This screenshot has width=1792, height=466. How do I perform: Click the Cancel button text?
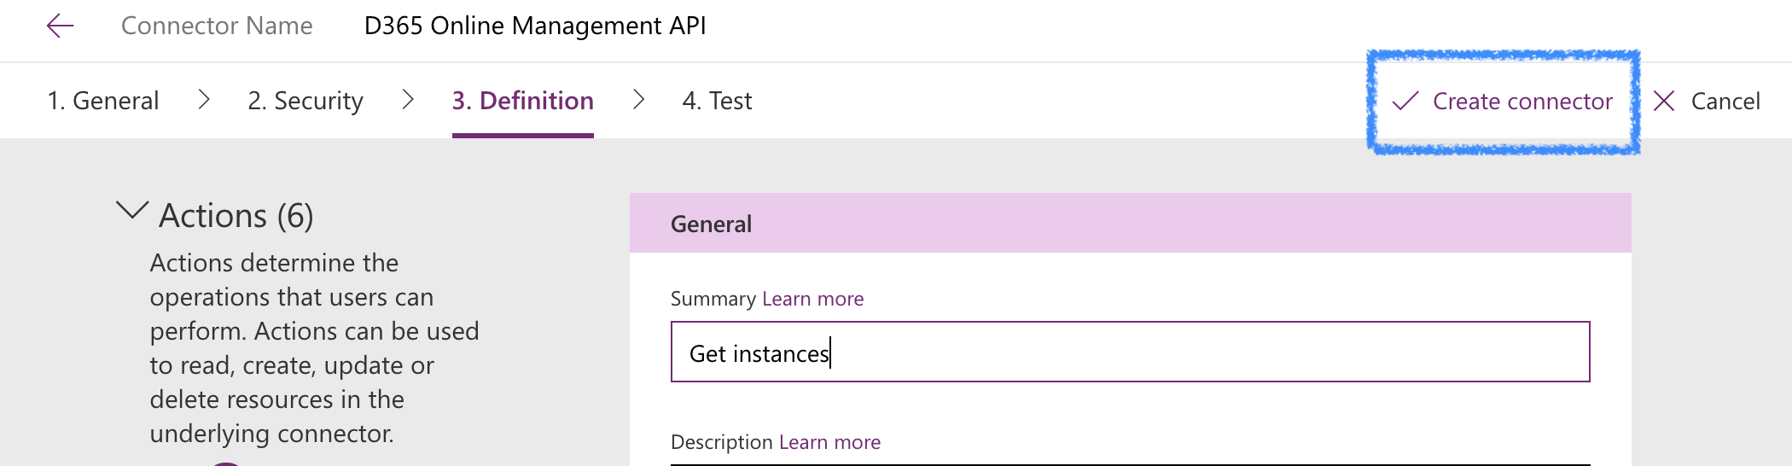pos(1725,102)
